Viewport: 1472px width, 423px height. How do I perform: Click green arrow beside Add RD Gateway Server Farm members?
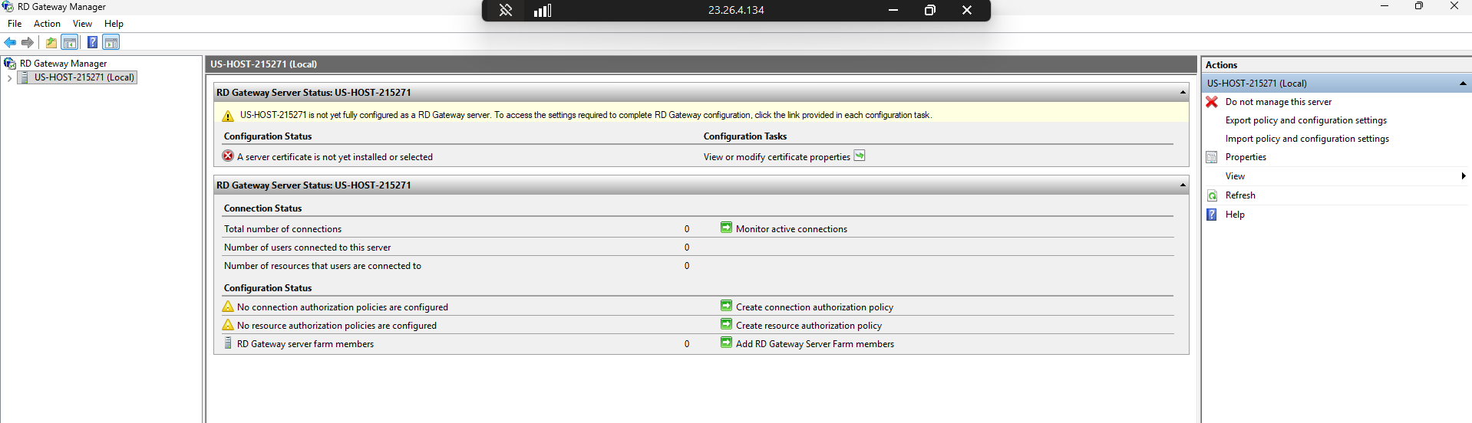pos(726,343)
